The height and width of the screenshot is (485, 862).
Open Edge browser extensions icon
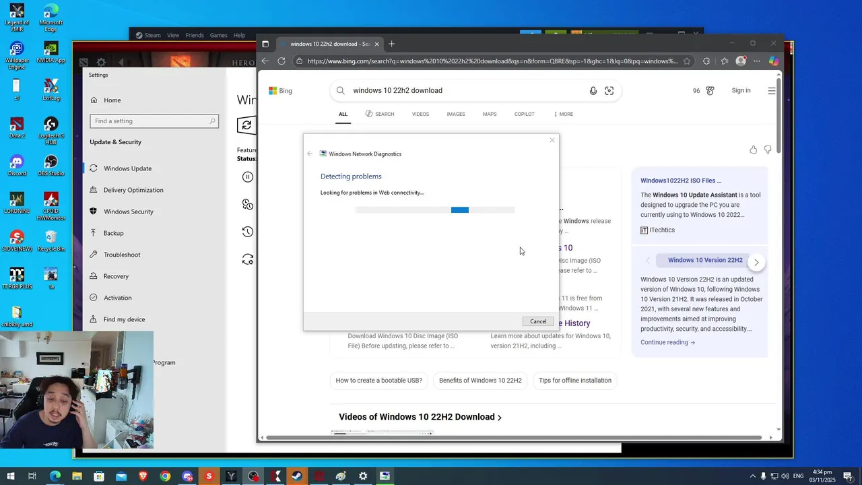coord(706,61)
